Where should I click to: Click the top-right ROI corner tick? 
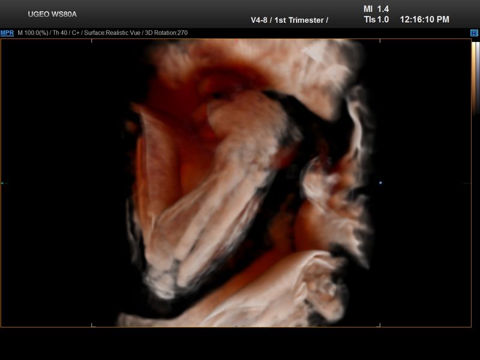click(x=380, y=41)
